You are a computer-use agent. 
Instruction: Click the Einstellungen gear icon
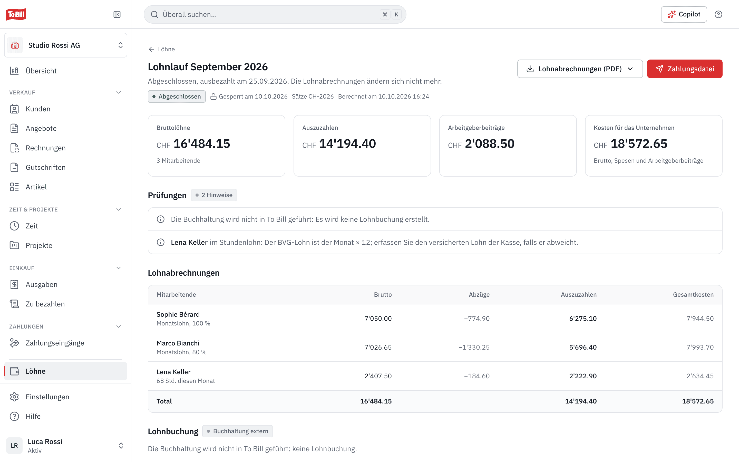(x=14, y=397)
